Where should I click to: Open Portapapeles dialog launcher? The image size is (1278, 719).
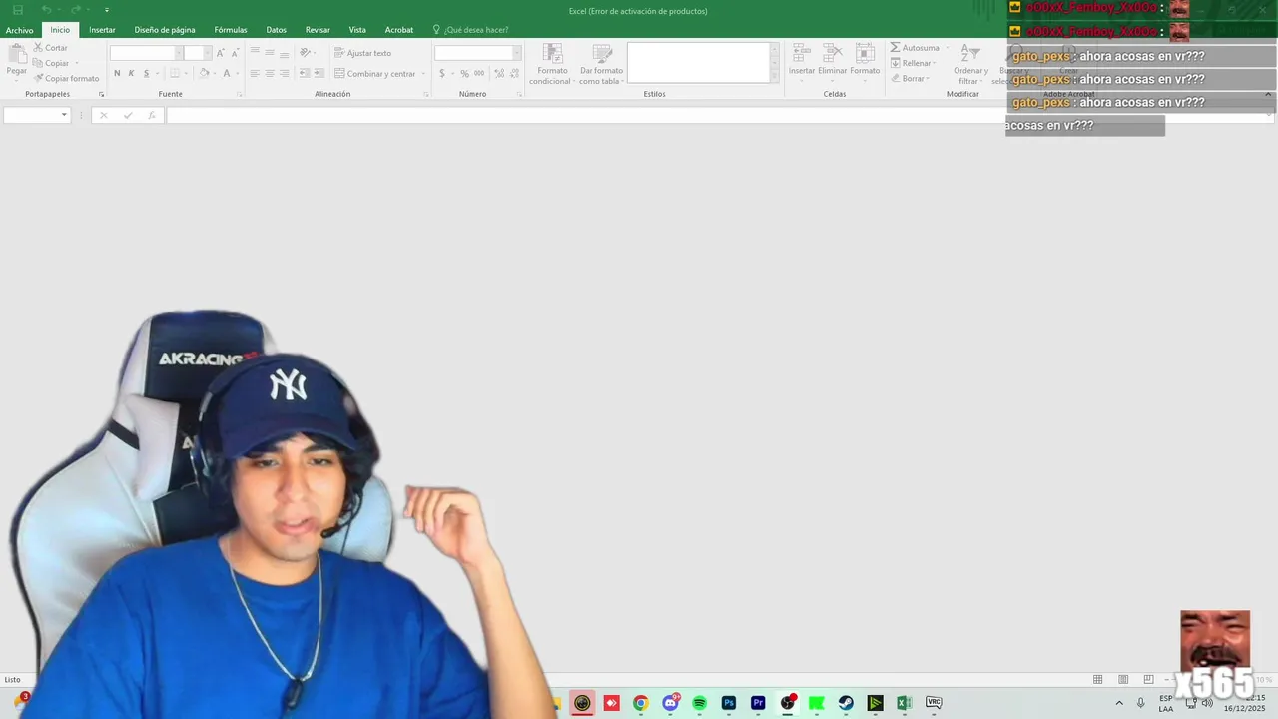pyautogui.click(x=102, y=94)
